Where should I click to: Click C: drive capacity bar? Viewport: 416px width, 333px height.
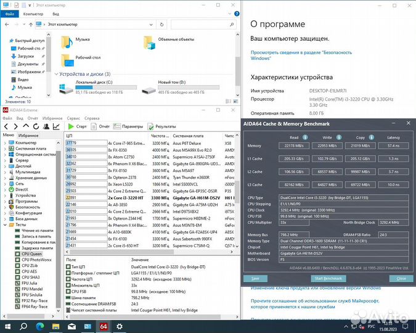[106, 88]
